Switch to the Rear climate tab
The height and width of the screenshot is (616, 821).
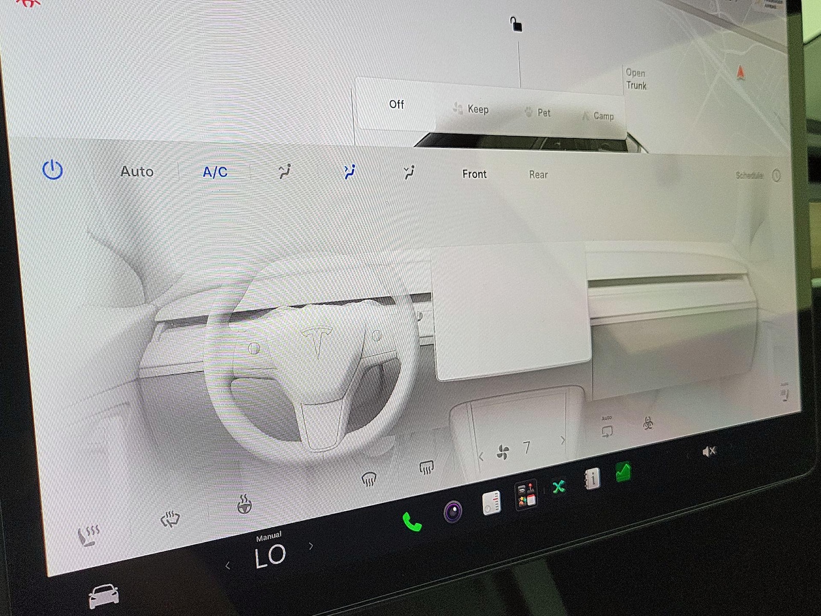(538, 175)
